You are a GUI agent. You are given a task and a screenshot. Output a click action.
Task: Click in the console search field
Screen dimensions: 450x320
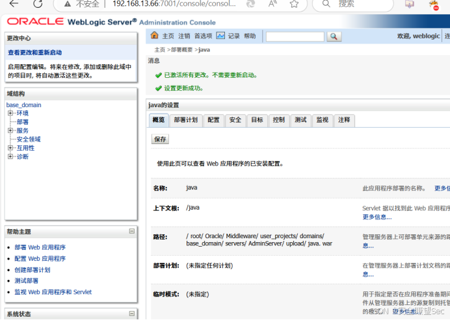pyautogui.click(x=295, y=36)
